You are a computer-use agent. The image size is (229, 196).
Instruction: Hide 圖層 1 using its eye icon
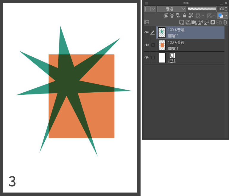[147, 45]
